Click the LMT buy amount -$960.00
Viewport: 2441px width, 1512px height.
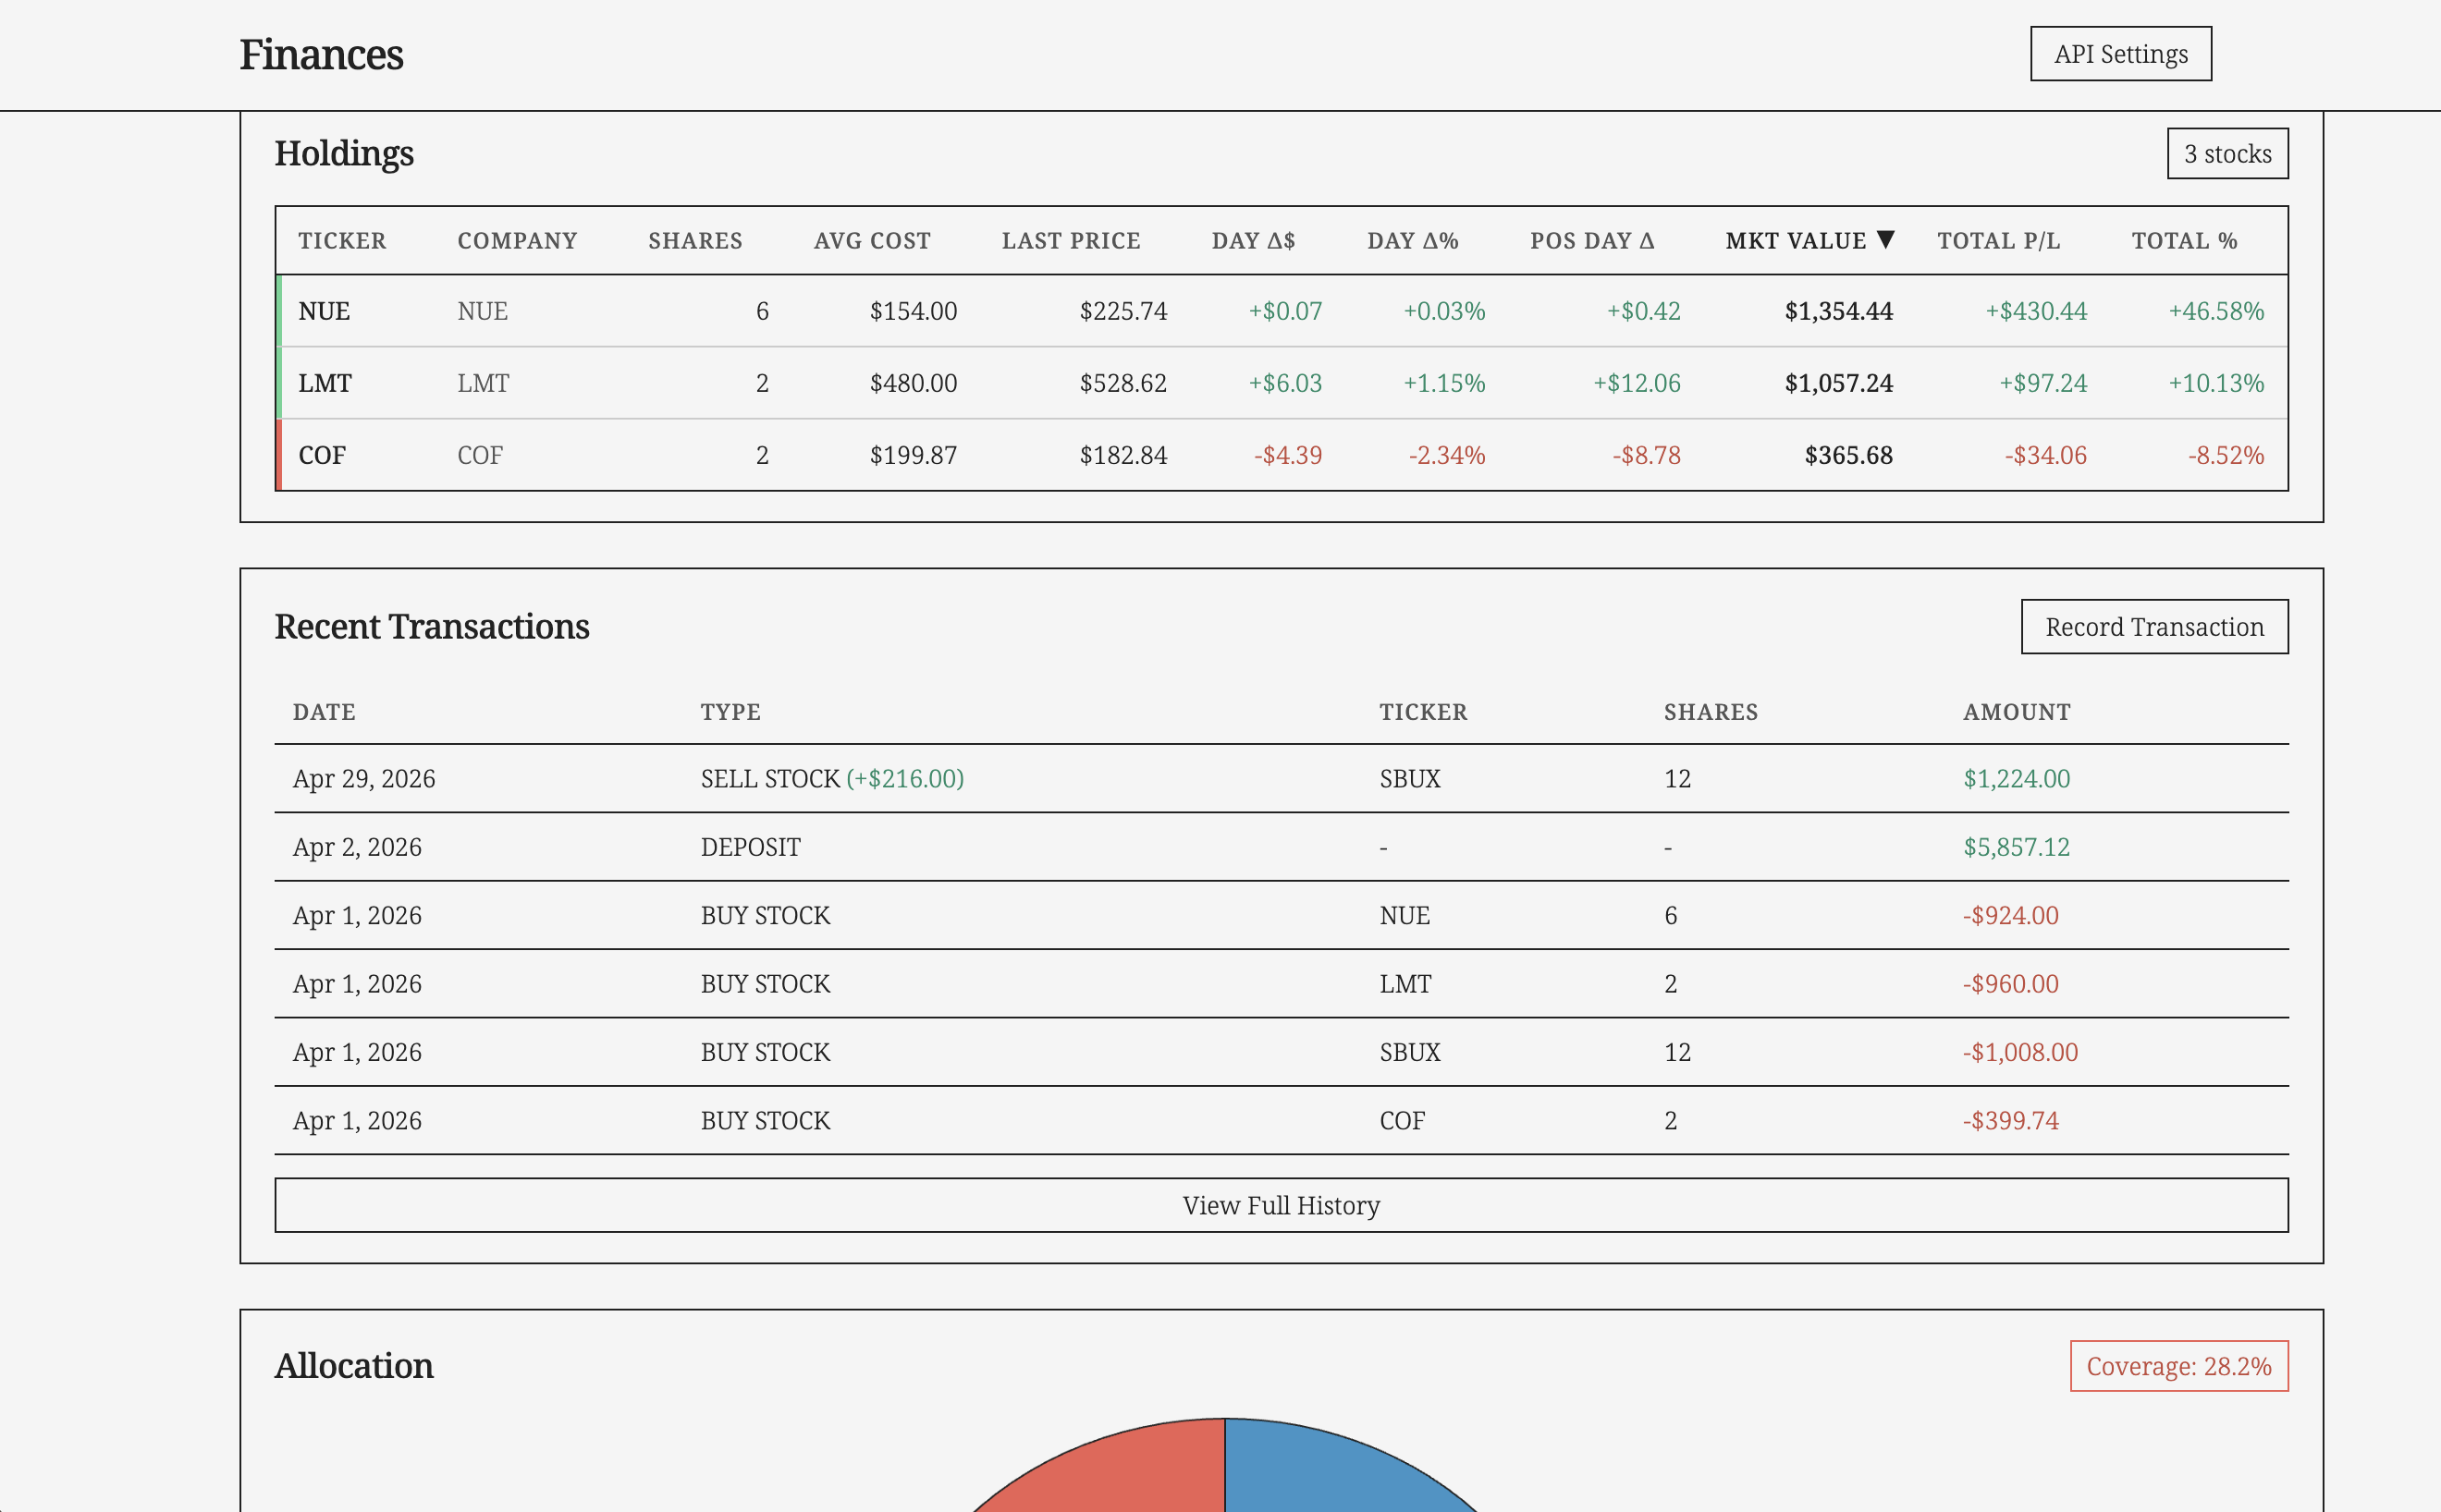coord(2011,984)
